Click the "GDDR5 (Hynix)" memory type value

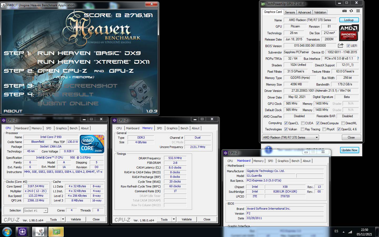(x=300, y=78)
